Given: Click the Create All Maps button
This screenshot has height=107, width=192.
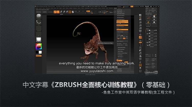Looking at the screenshot, I should pyautogui.click(x=122, y=32).
